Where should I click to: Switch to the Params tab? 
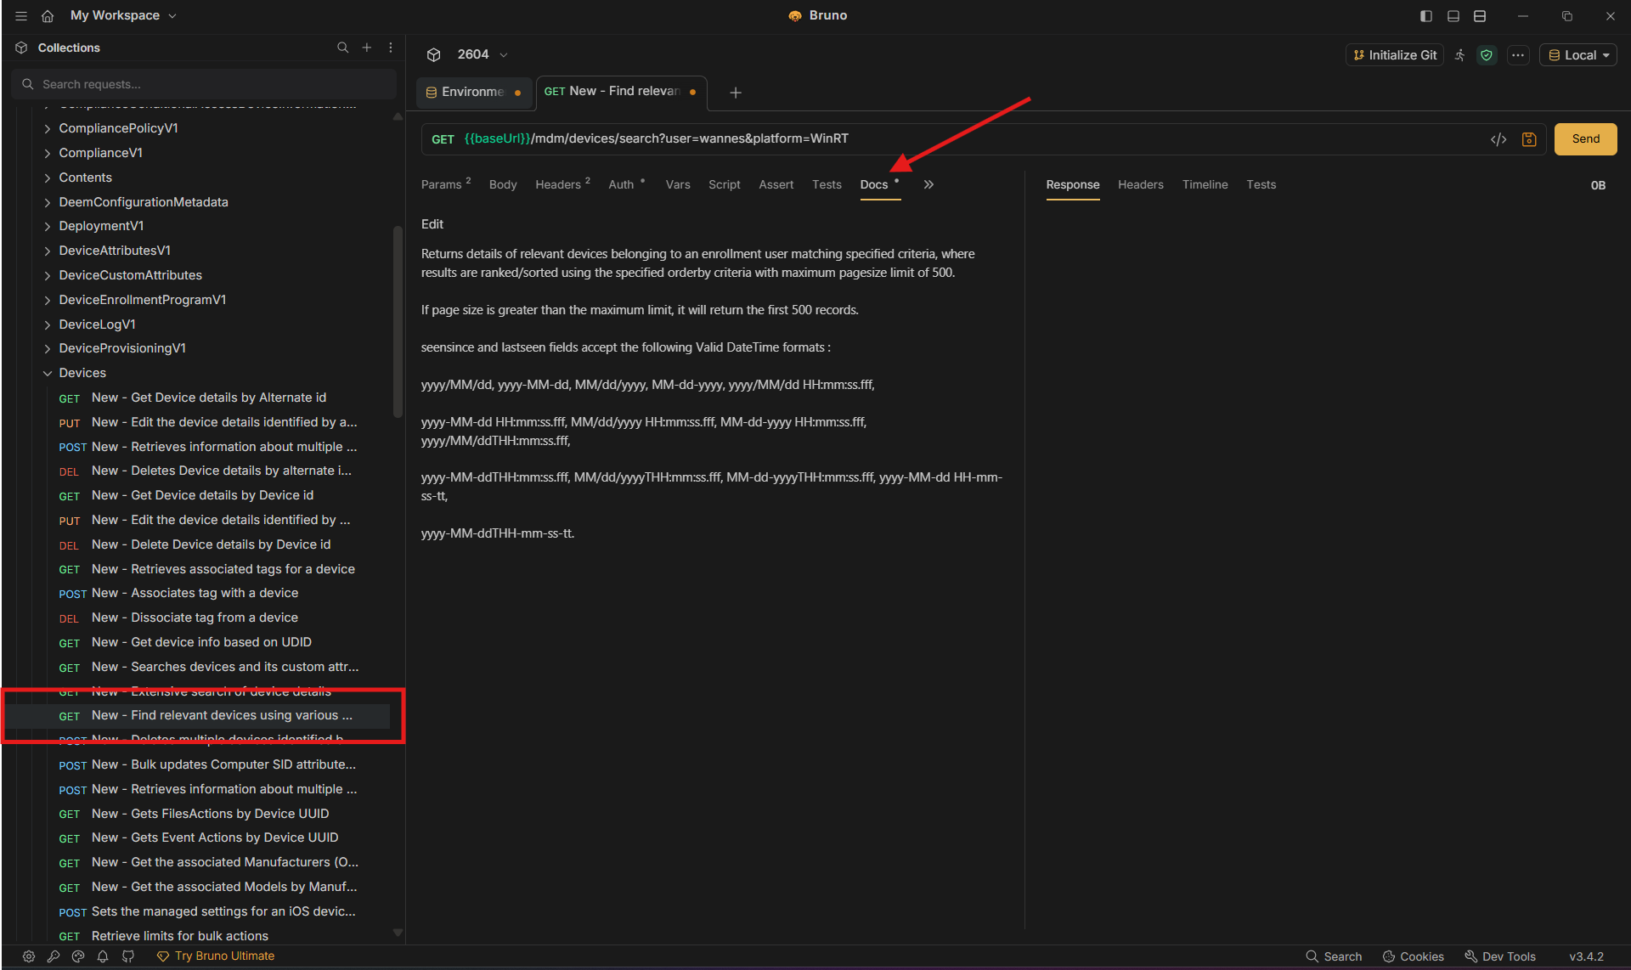click(x=445, y=184)
